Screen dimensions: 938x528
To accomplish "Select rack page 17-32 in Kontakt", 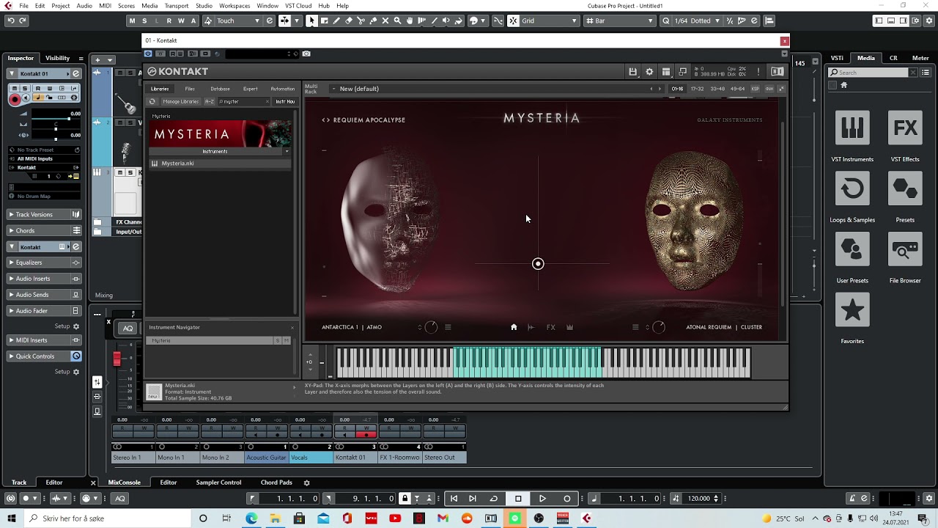I will [x=697, y=89].
